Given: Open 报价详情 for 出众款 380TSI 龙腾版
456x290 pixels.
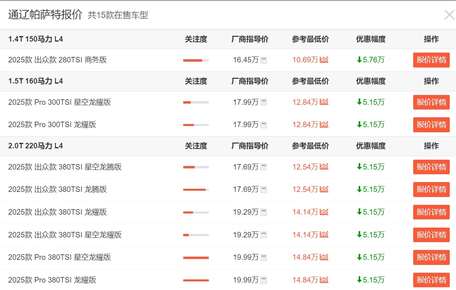Looking at the screenshot, I should (x=431, y=190).
